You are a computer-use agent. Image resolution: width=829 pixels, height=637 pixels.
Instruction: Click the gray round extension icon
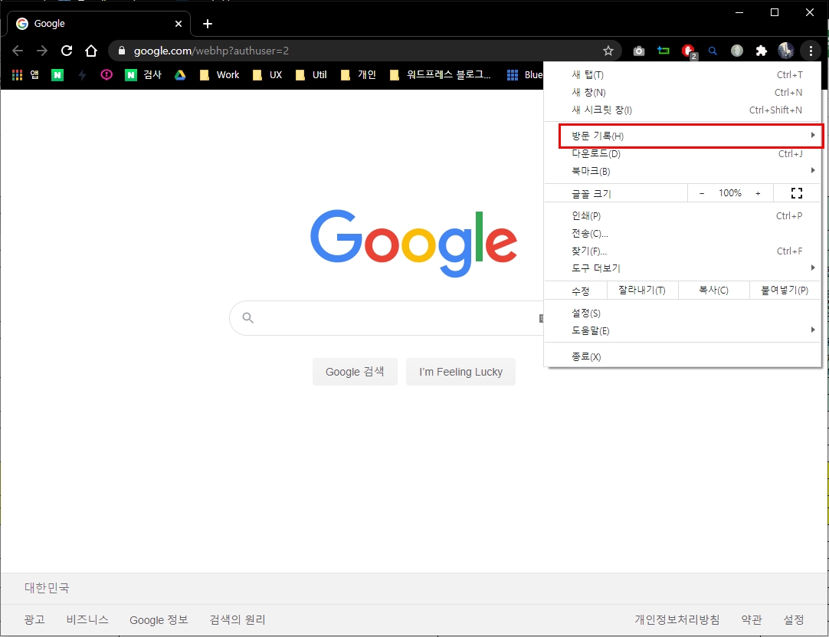click(737, 51)
